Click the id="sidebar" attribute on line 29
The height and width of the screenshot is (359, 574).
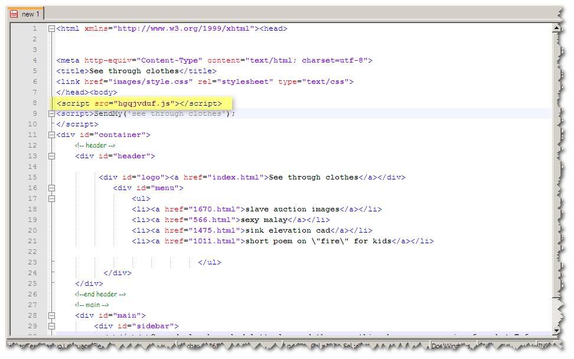[x=146, y=326]
